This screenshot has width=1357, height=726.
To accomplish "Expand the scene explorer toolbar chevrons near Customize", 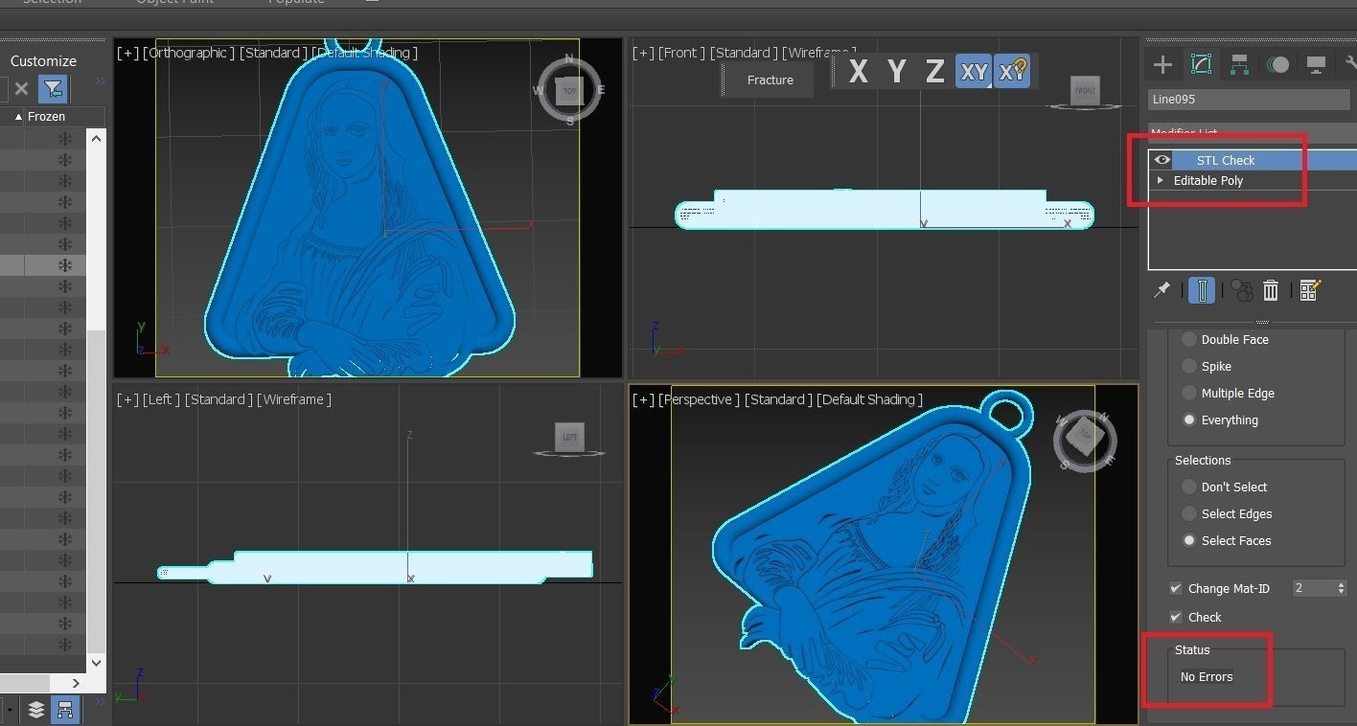I will [100, 80].
